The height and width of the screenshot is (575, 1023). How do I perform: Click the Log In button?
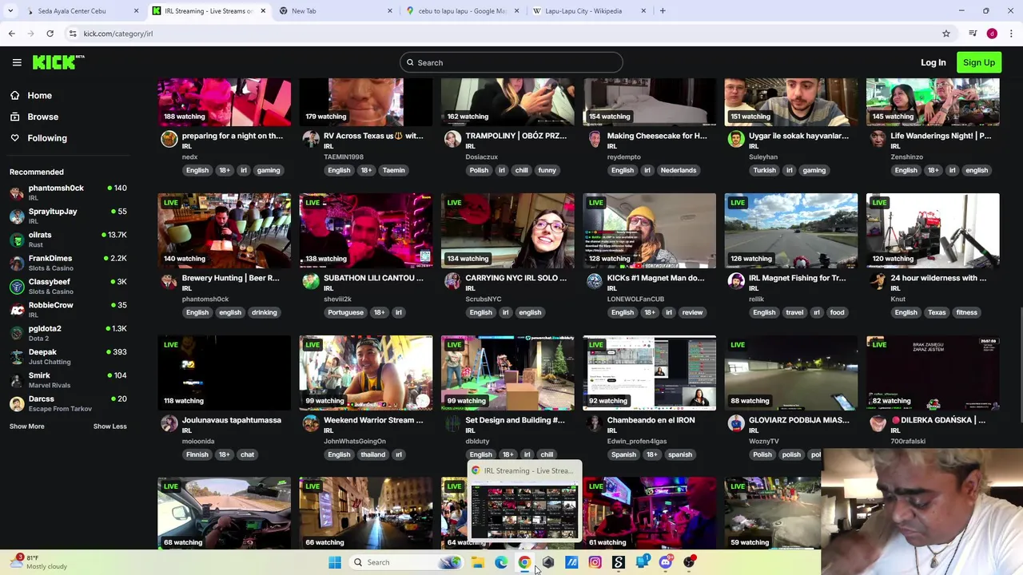[x=933, y=62]
